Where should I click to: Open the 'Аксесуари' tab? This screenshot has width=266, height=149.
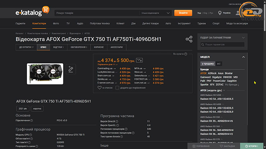pos(116,47)
